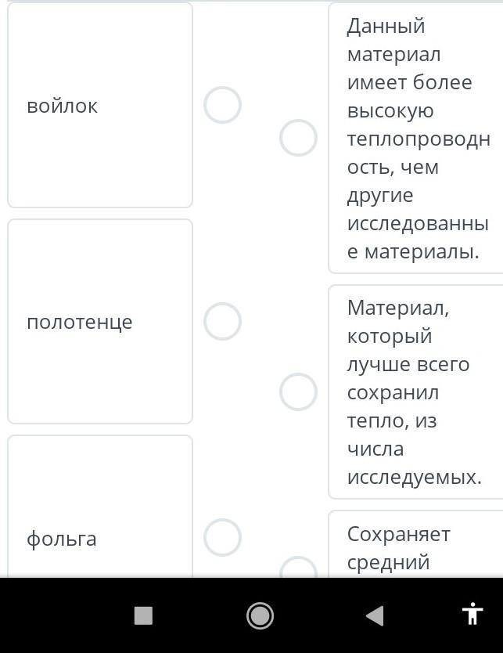This screenshot has height=653, width=503.
Task: Click the word полотенце text
Action: pos(80,323)
